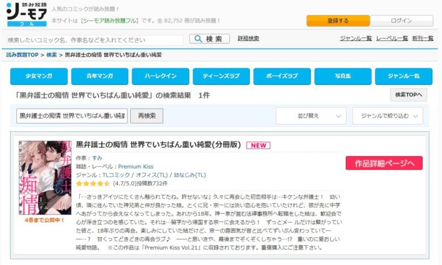442x265 pixels.
Task: Select the 写真集 category tab
Action: pyautogui.click(x=343, y=76)
